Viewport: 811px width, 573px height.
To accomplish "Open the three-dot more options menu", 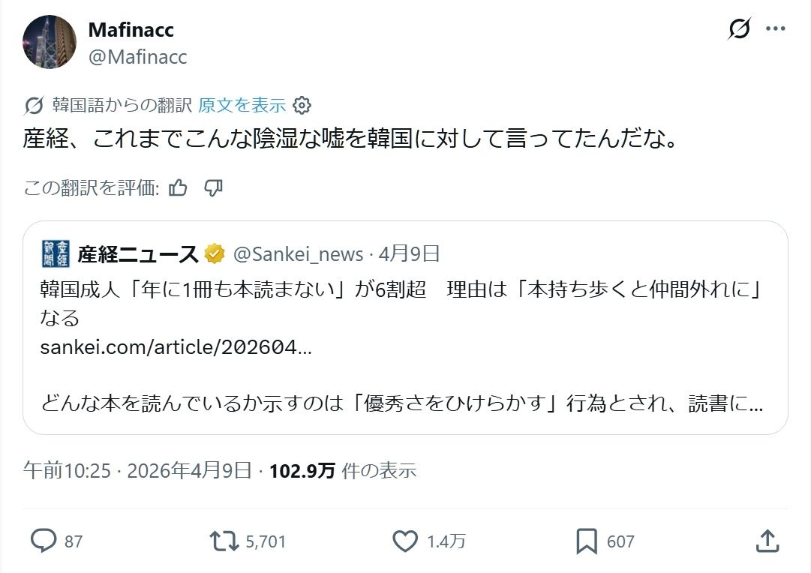I will click(775, 29).
